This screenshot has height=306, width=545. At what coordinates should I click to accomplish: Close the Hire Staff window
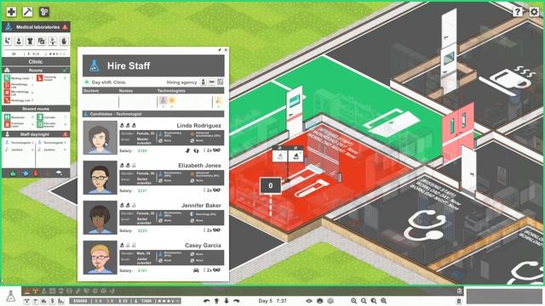pos(226,50)
